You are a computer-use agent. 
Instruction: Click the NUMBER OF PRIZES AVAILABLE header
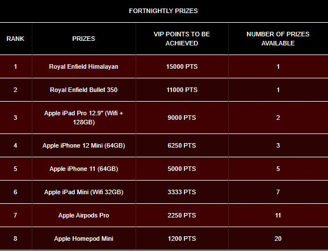tap(278, 39)
